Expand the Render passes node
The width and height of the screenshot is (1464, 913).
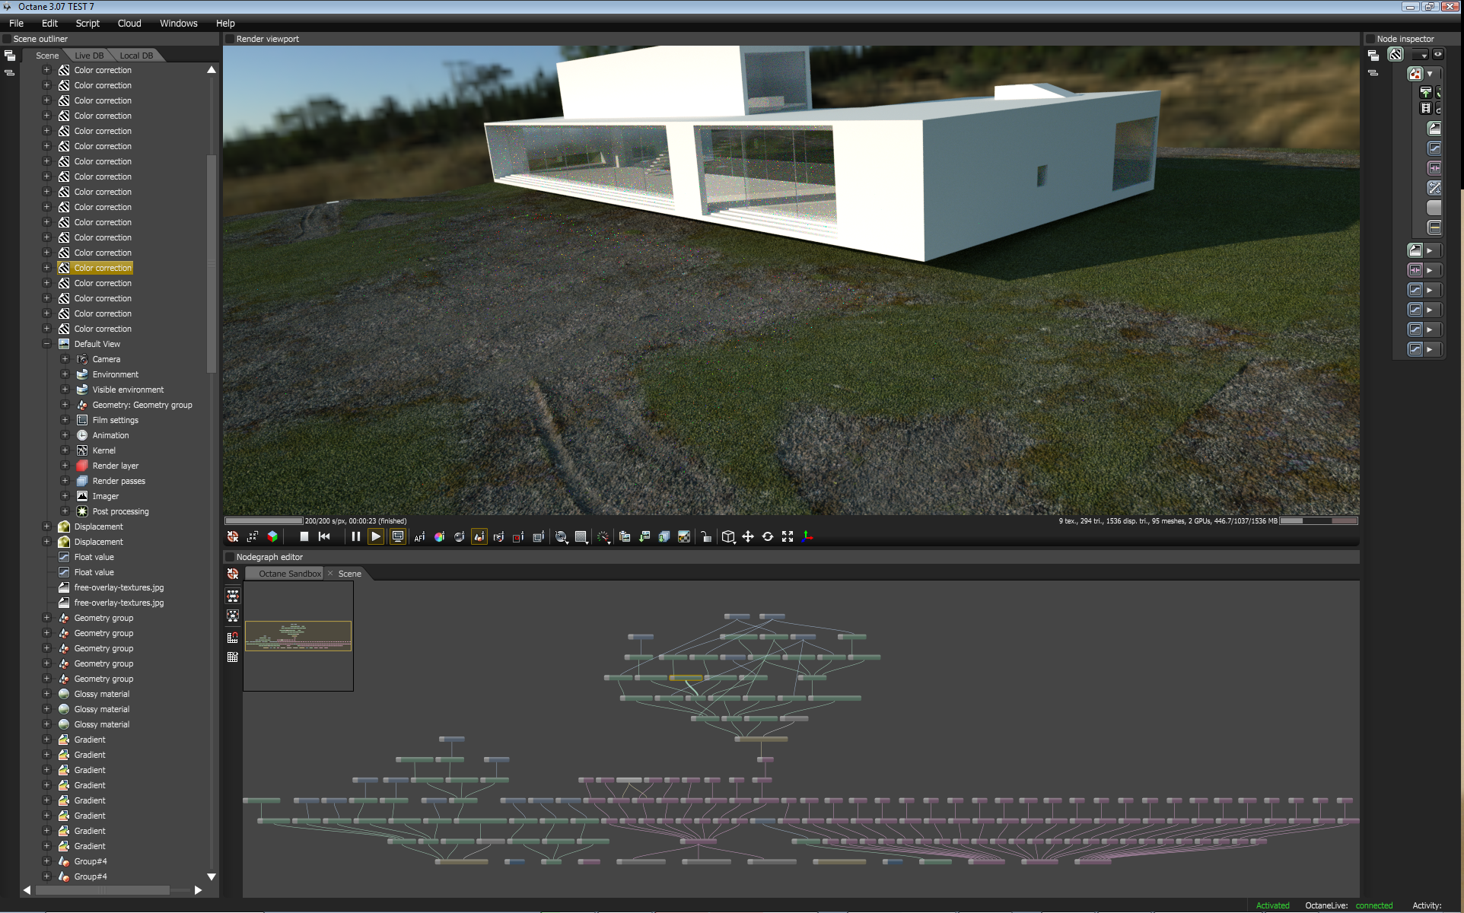[65, 481]
